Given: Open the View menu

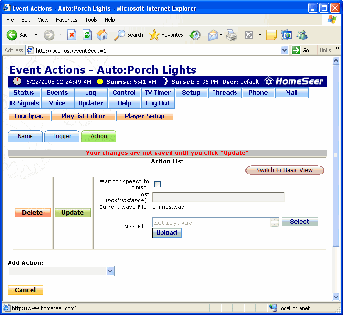Looking at the screenshot, I should coord(43,20).
